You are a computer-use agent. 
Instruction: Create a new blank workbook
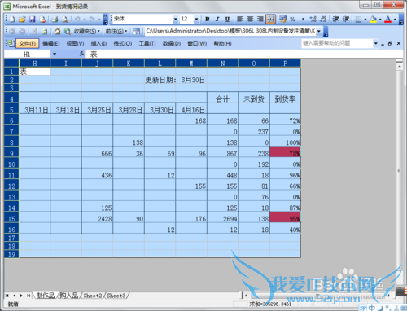point(12,19)
